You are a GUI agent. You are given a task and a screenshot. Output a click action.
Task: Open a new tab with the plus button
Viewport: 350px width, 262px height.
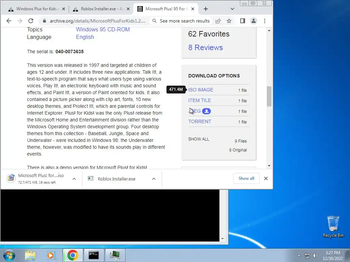(206, 9)
